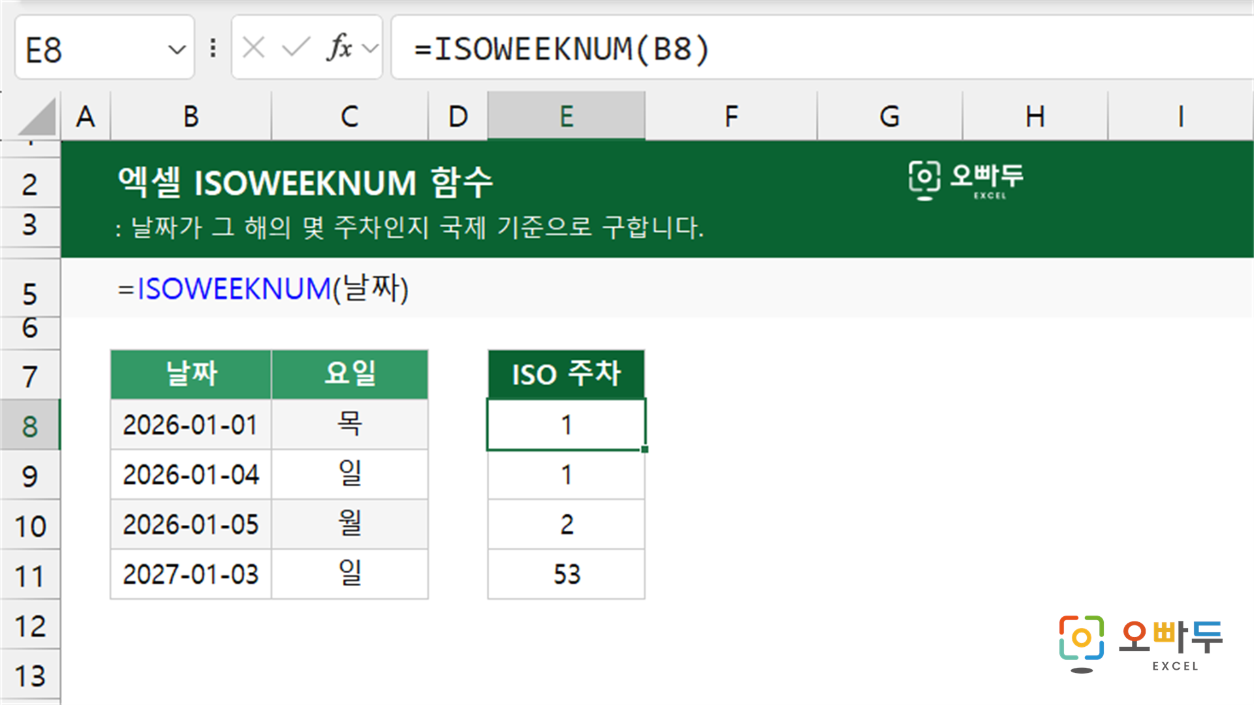Select the 요일 header cell

[349, 375]
